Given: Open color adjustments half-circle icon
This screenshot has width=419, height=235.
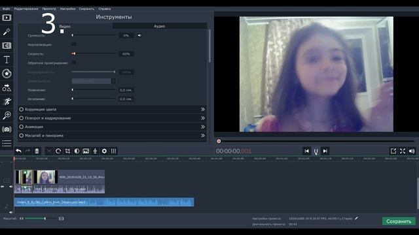Looking at the screenshot, I should pos(77,151).
